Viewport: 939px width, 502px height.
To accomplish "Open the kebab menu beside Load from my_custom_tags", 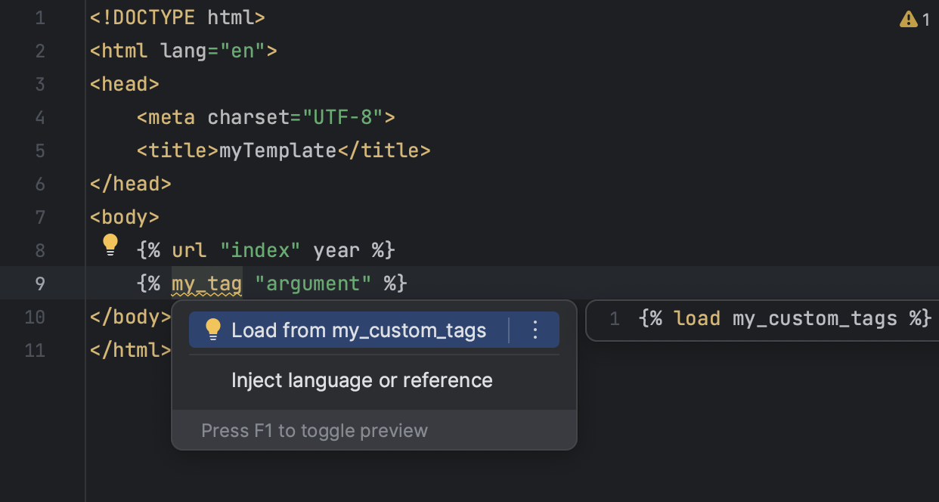I will pyautogui.click(x=535, y=330).
